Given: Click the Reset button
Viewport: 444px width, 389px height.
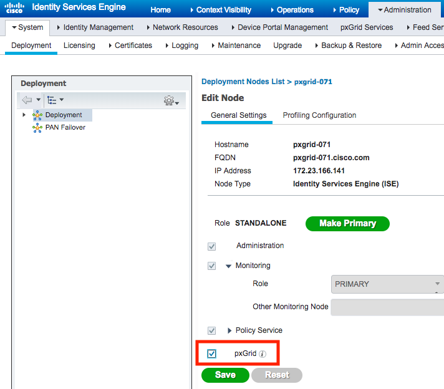Looking at the screenshot, I should pyautogui.click(x=277, y=375).
